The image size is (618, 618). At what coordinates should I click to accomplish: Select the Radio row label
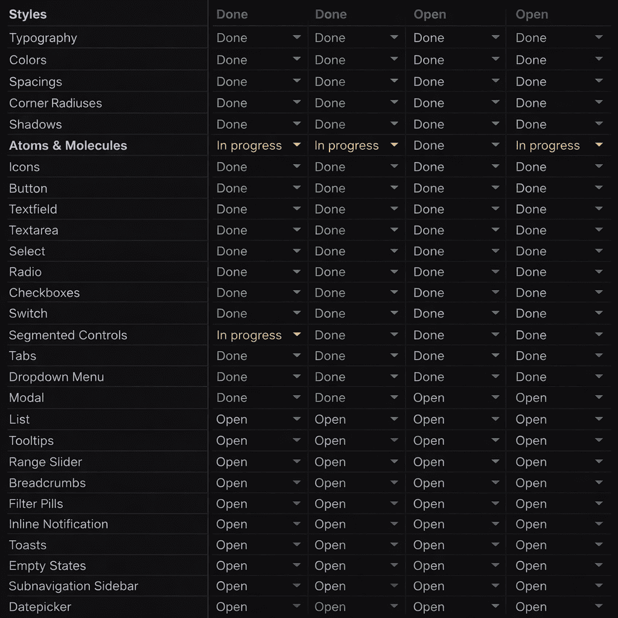[x=25, y=272]
